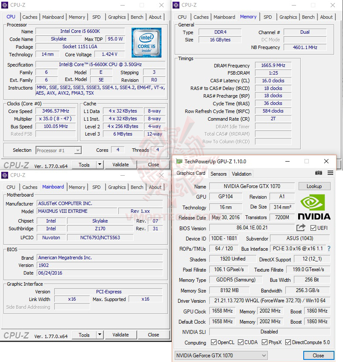Open the Processor #1 selection dropdown
343x362 pixels.
point(59,150)
